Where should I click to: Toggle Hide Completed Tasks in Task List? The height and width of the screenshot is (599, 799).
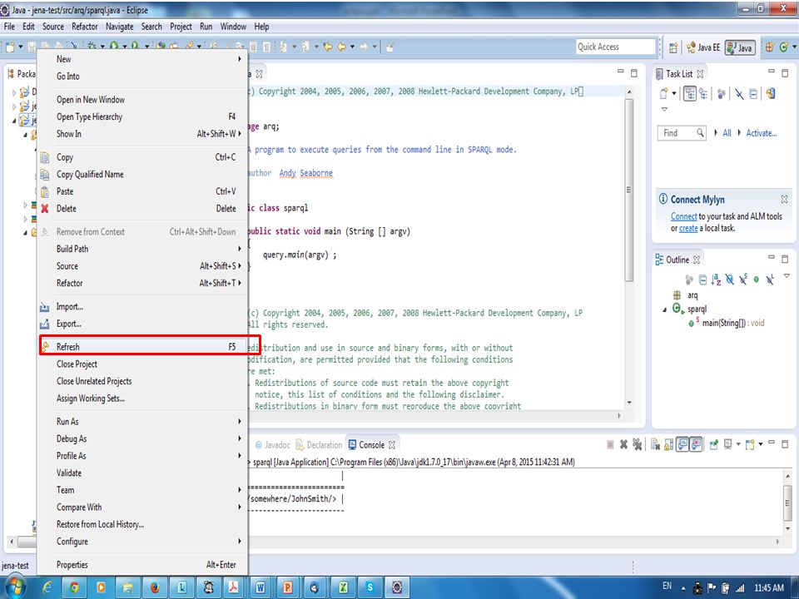pos(739,94)
